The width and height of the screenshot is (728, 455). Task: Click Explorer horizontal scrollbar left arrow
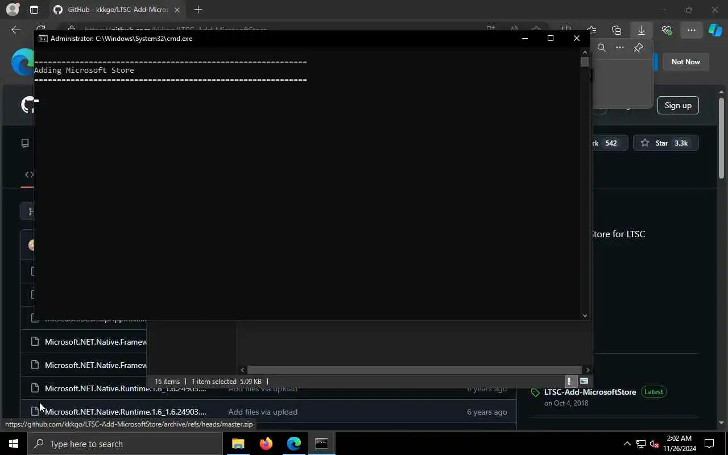[243, 370]
